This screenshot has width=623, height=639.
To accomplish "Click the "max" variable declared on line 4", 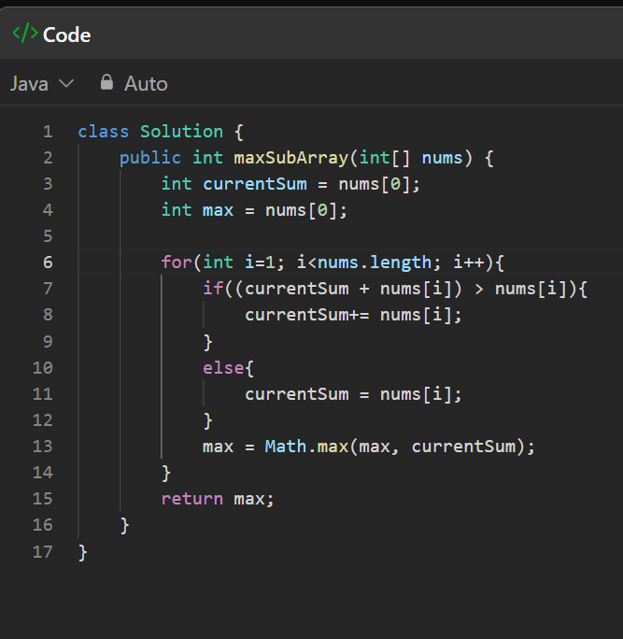I will (218, 210).
